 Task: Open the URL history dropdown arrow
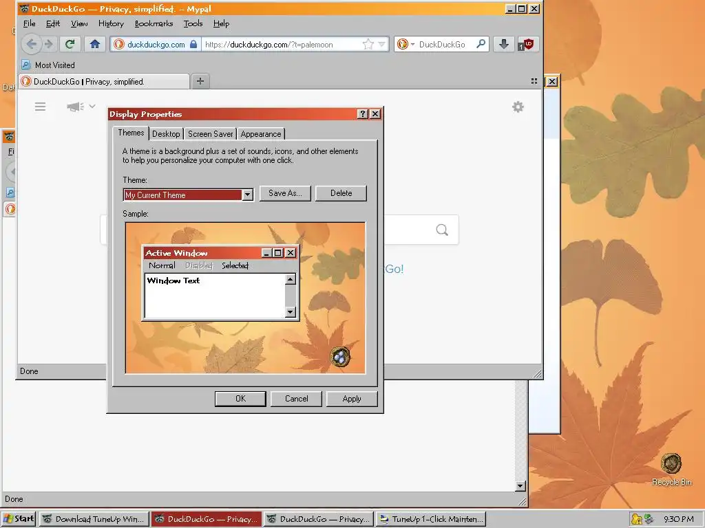[381, 44]
